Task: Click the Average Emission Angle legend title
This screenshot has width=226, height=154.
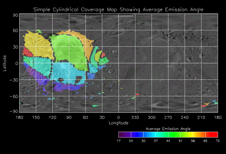Action: tap(168, 129)
